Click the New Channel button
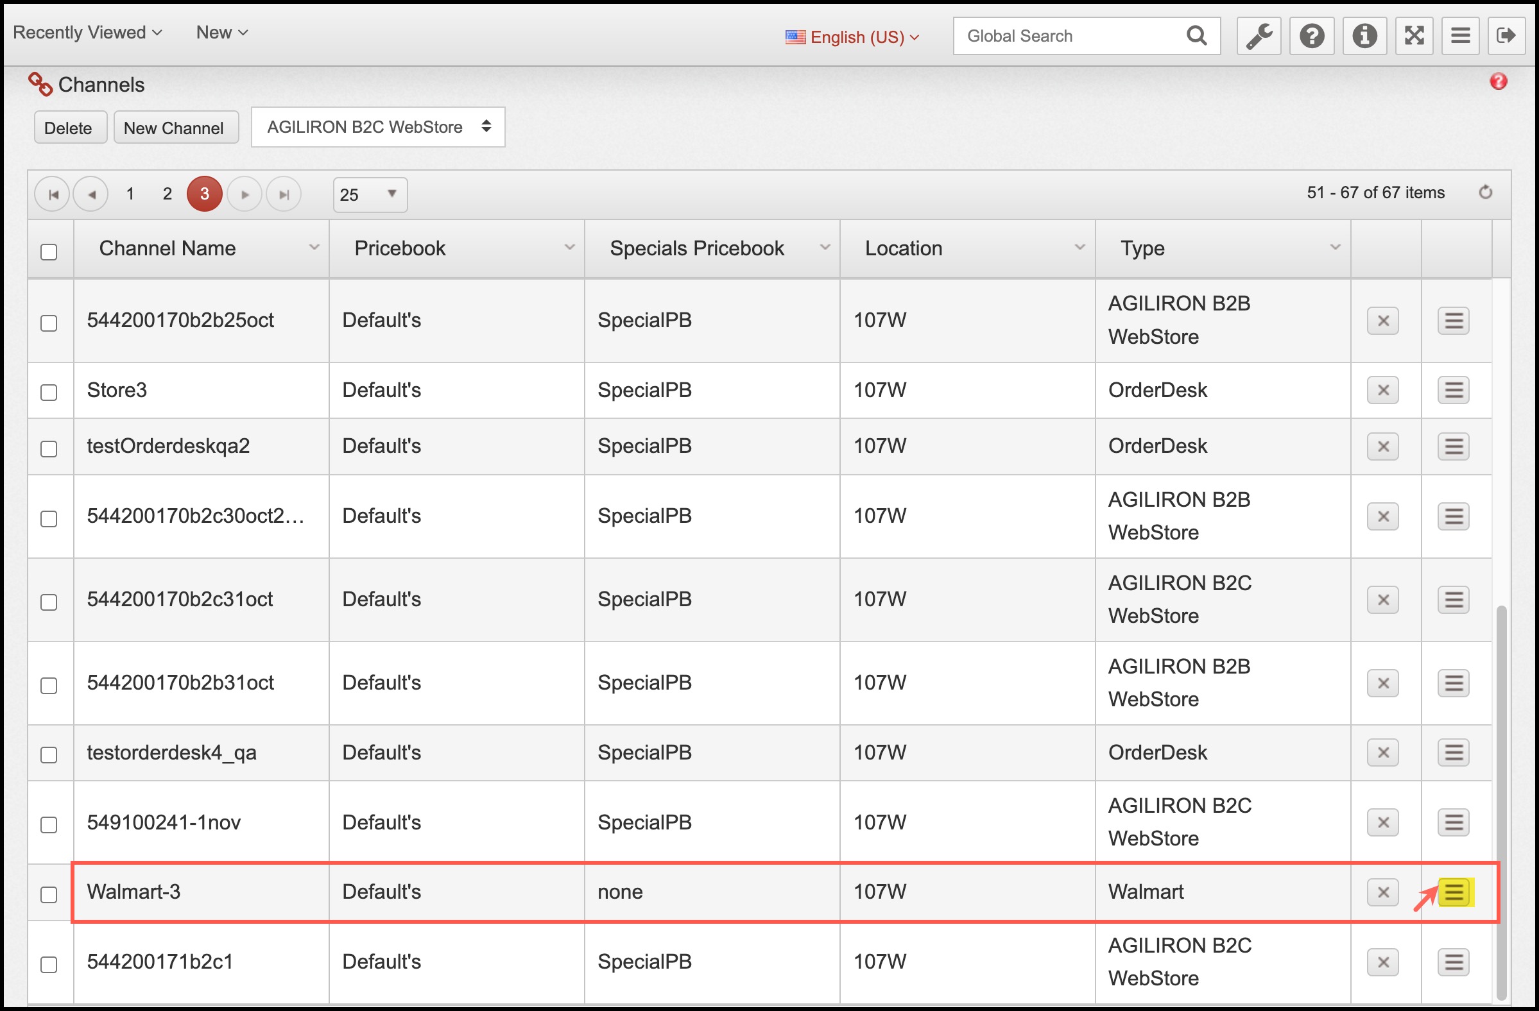Viewport: 1539px width, 1011px height. click(173, 128)
